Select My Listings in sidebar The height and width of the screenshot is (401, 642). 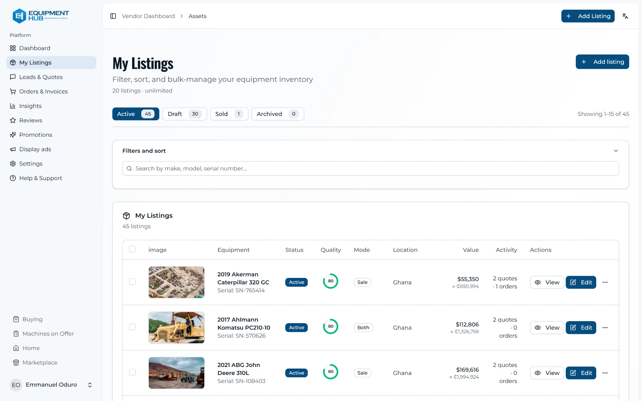(x=51, y=62)
